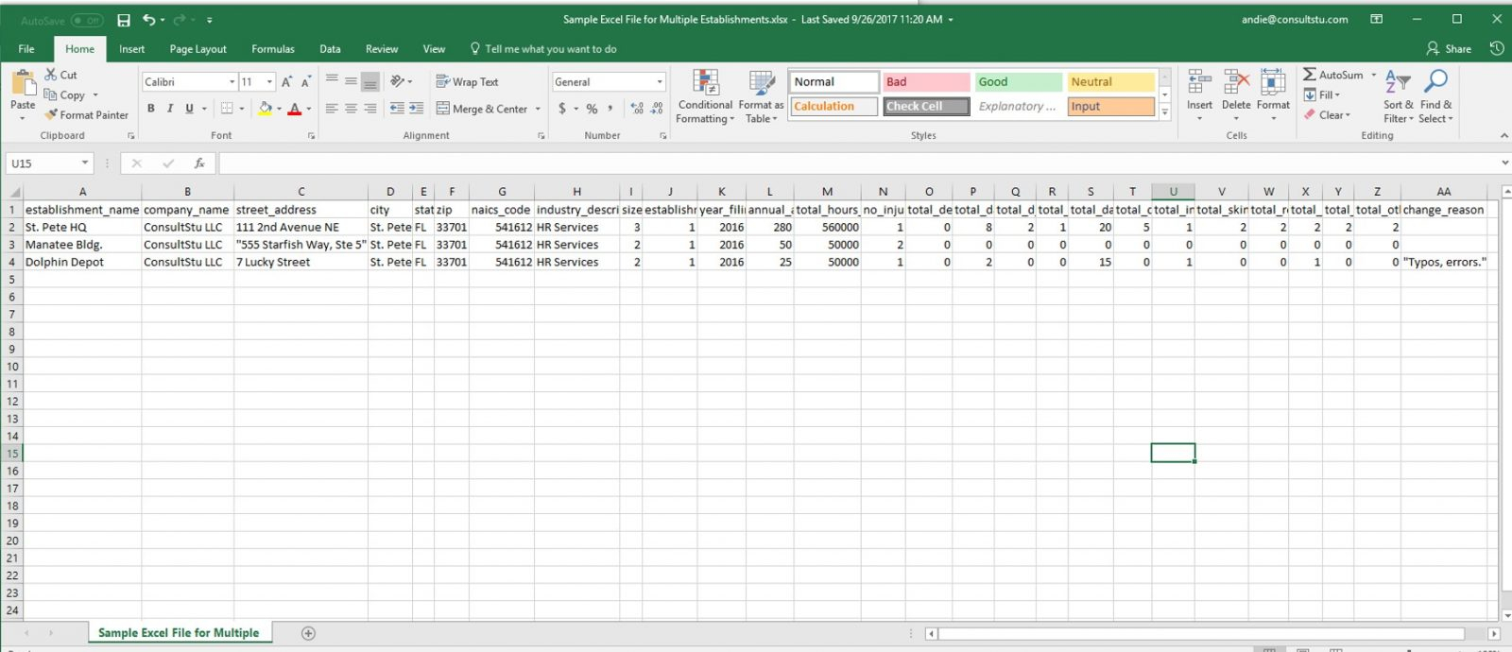
Task: Click the AutoSum sigma icon
Action: pyautogui.click(x=1309, y=75)
